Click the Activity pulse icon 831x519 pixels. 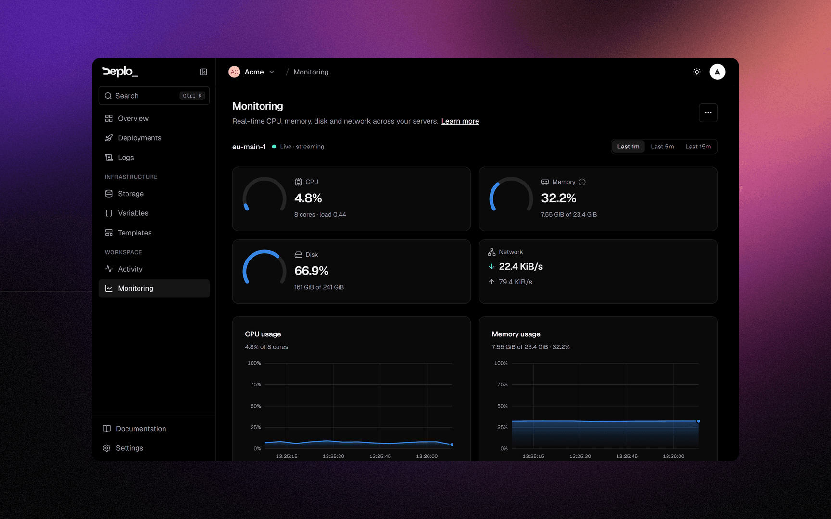tap(109, 269)
